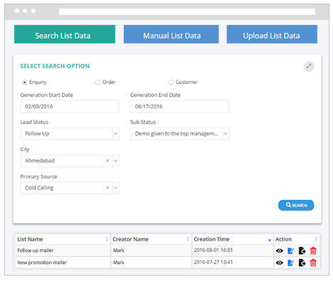
Task: View the New promotion mailer list
Action: pyautogui.click(x=280, y=263)
